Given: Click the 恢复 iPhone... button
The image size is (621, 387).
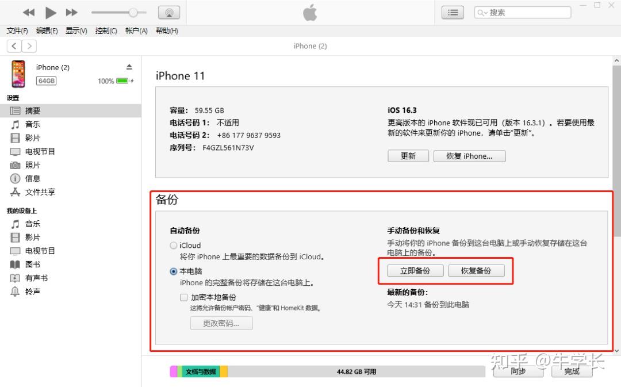Looking at the screenshot, I should click(470, 155).
